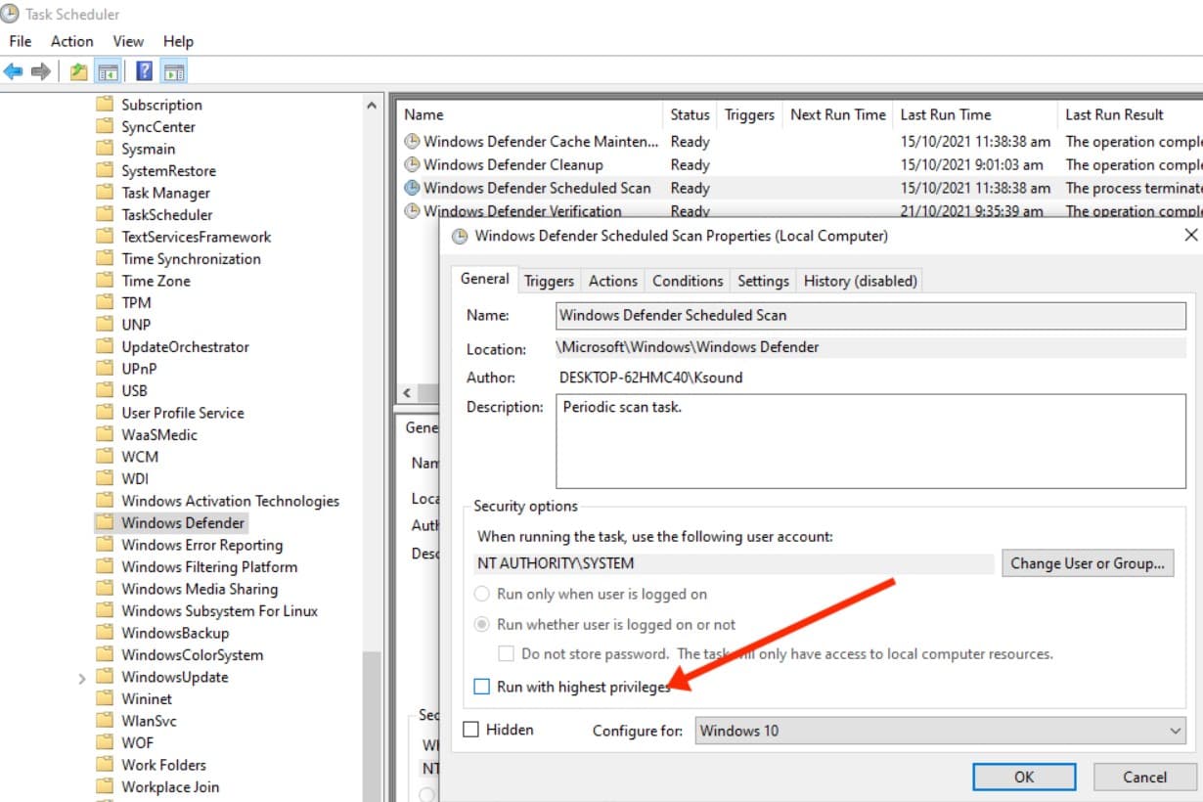This screenshot has width=1203, height=802.
Task: Toggle the Show/Hide Action Pane icon
Action: pyautogui.click(x=174, y=71)
